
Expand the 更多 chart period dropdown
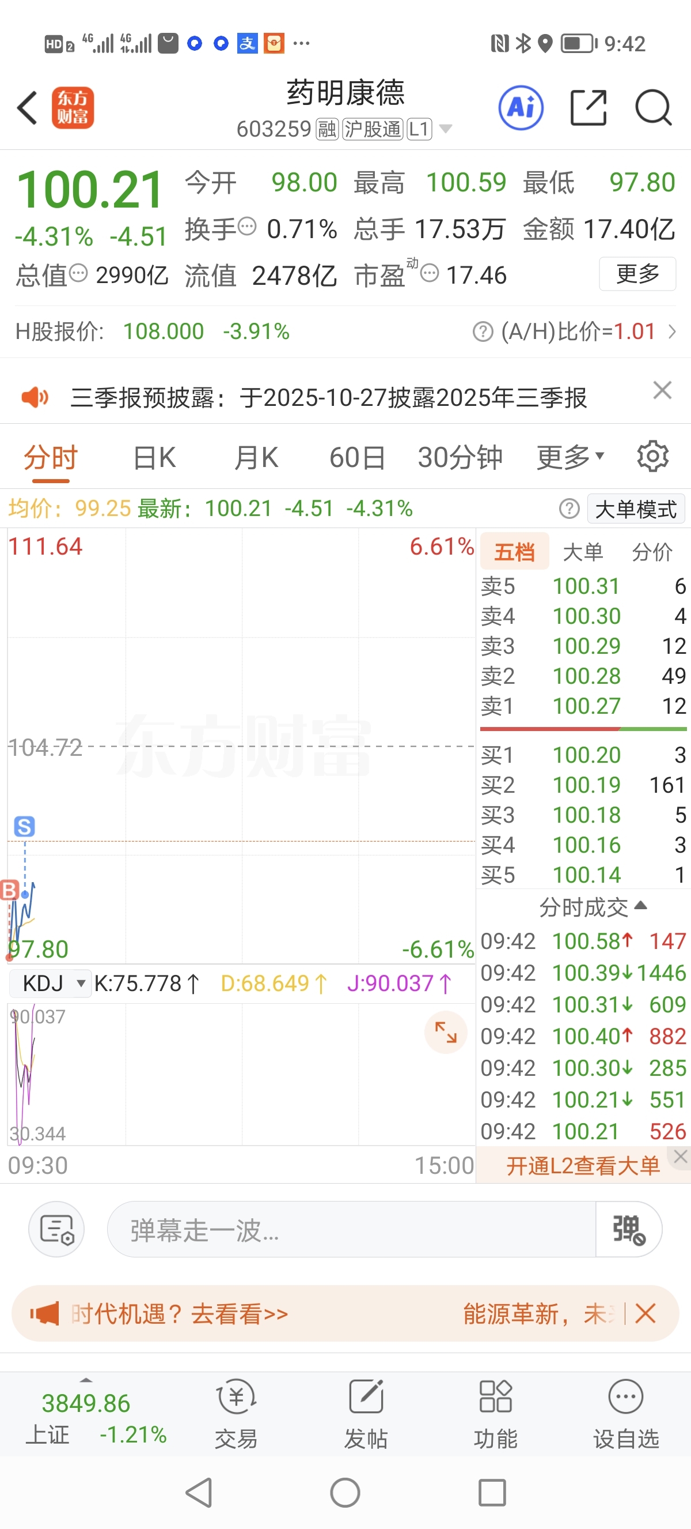pos(570,457)
